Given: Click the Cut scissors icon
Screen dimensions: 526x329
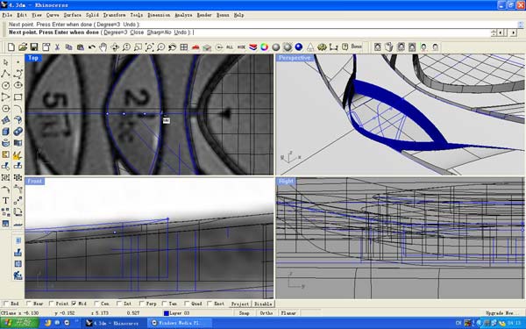Looking at the screenshot, I should [57, 47].
